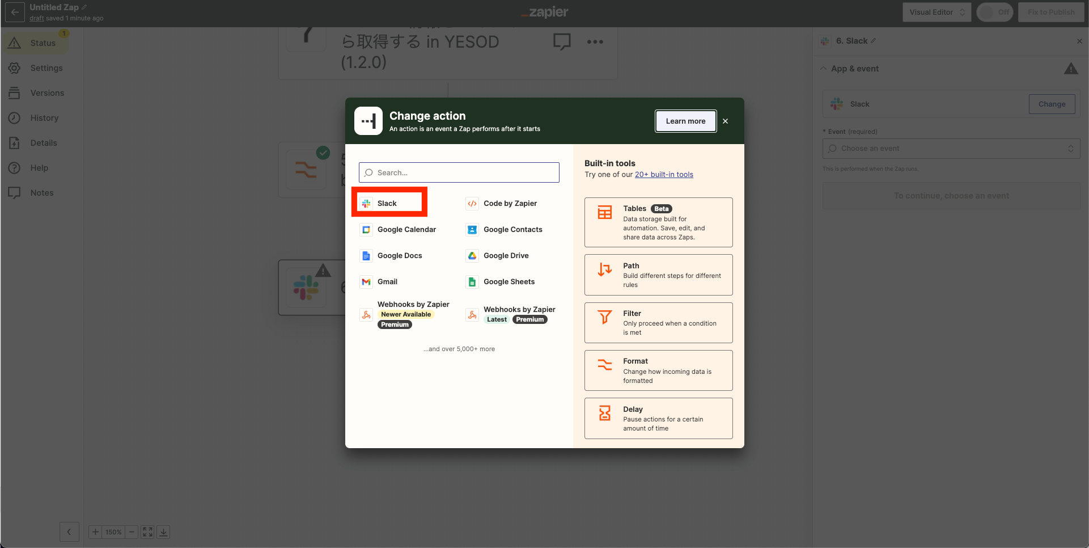Select Google Calendar app
The image size is (1089, 548).
click(399, 229)
